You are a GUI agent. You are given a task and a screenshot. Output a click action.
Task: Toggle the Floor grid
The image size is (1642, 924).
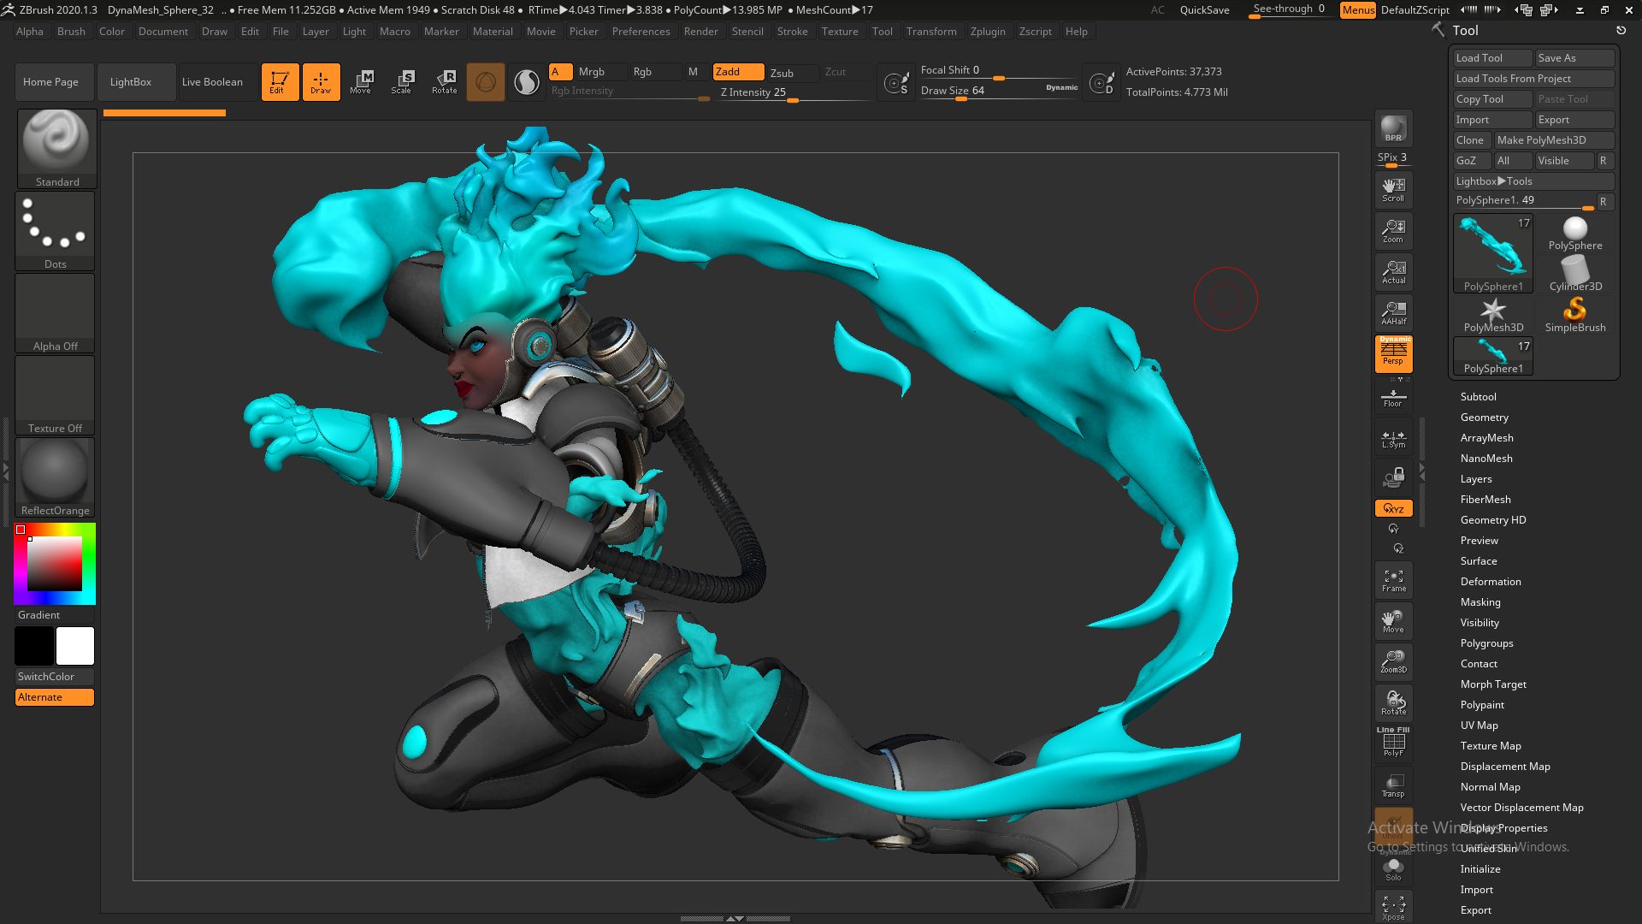[1393, 398]
